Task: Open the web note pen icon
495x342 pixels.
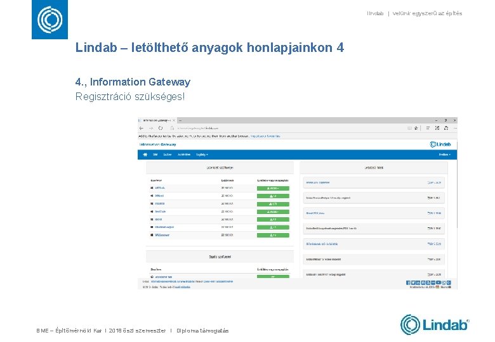Action: 437,128
